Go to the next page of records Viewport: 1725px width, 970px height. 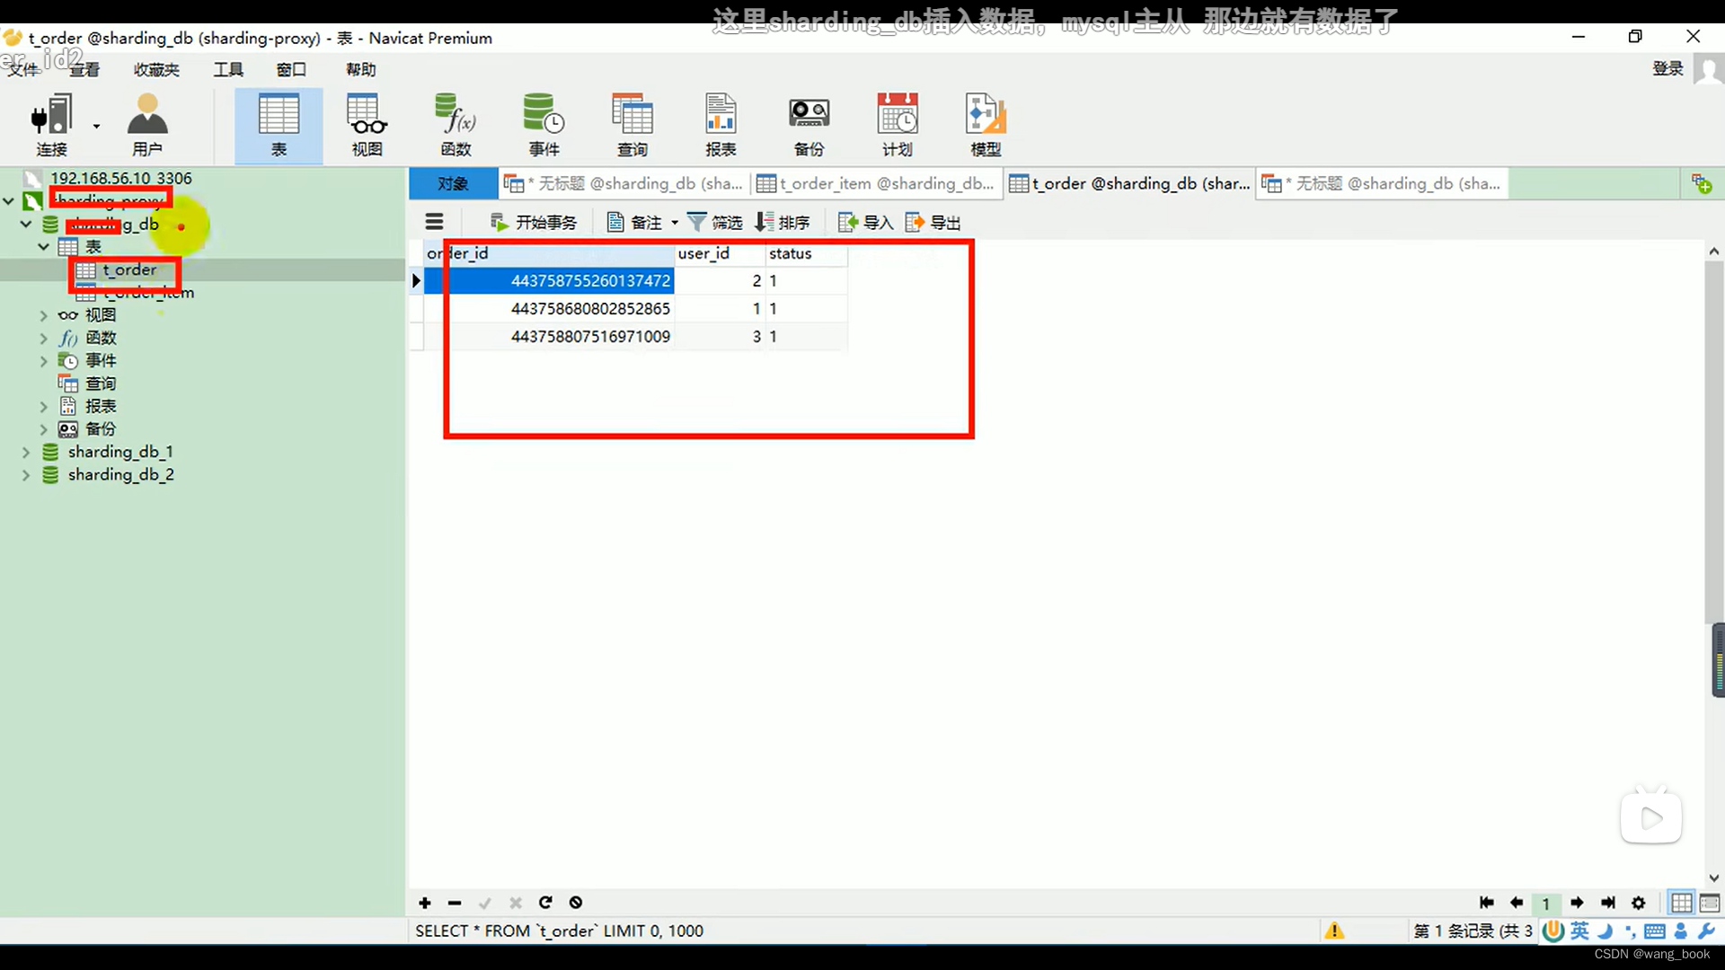click(x=1577, y=903)
